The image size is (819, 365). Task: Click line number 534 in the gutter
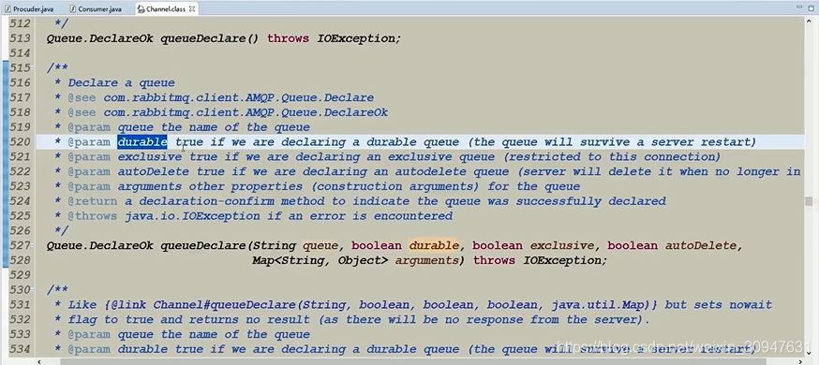click(x=20, y=349)
